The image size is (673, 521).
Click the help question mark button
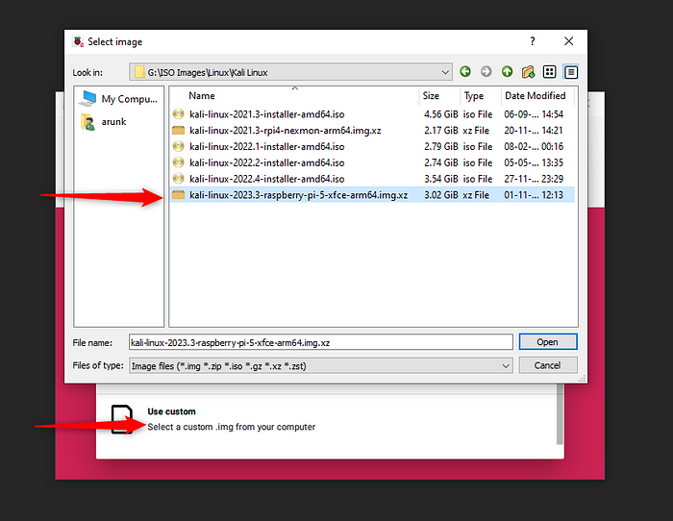pyautogui.click(x=532, y=41)
